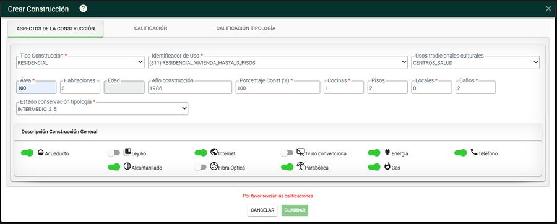Click the Teléfono handset icon

click(474, 152)
